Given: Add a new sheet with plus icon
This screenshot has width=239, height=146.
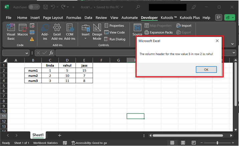Looking at the screenshot, I should click(59, 135).
